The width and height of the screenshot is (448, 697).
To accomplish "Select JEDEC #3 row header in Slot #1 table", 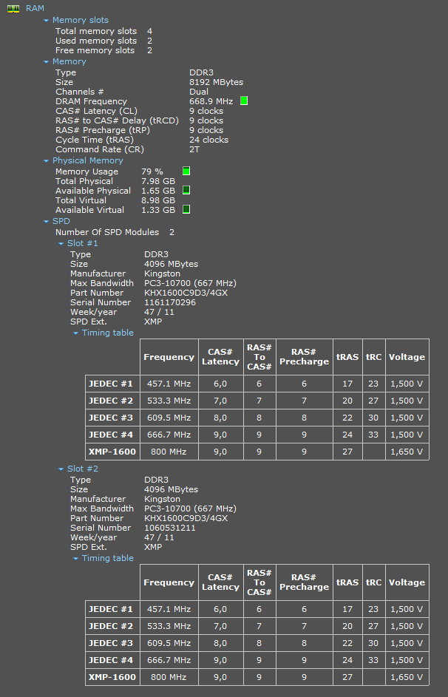I will point(112,418).
